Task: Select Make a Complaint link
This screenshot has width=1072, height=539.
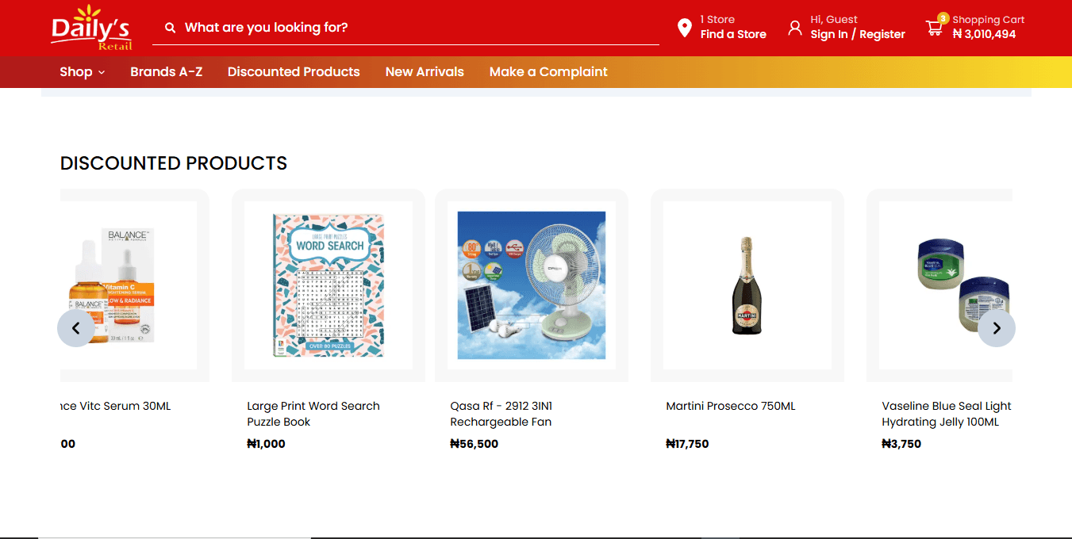Action: (x=548, y=72)
